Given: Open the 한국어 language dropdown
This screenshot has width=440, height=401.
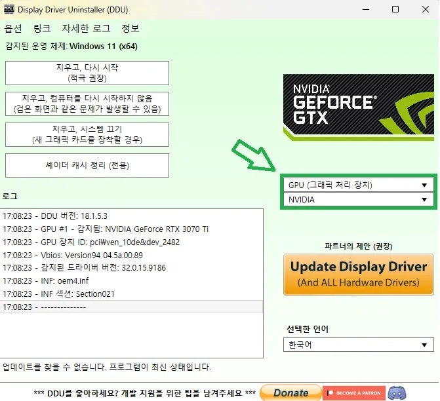Looking at the screenshot, I should [358, 345].
